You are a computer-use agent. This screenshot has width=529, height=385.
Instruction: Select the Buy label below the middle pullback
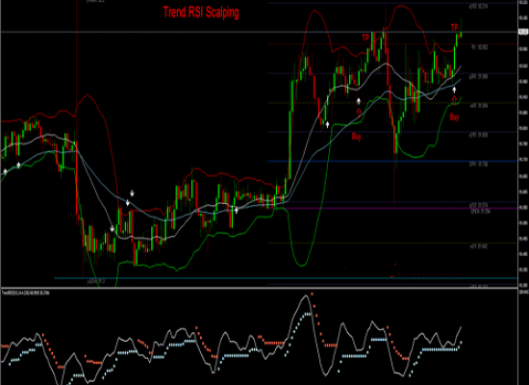[x=357, y=137]
